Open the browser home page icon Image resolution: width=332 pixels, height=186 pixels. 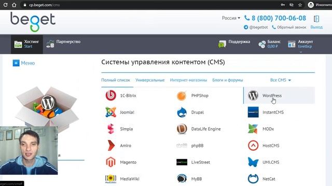14,5
